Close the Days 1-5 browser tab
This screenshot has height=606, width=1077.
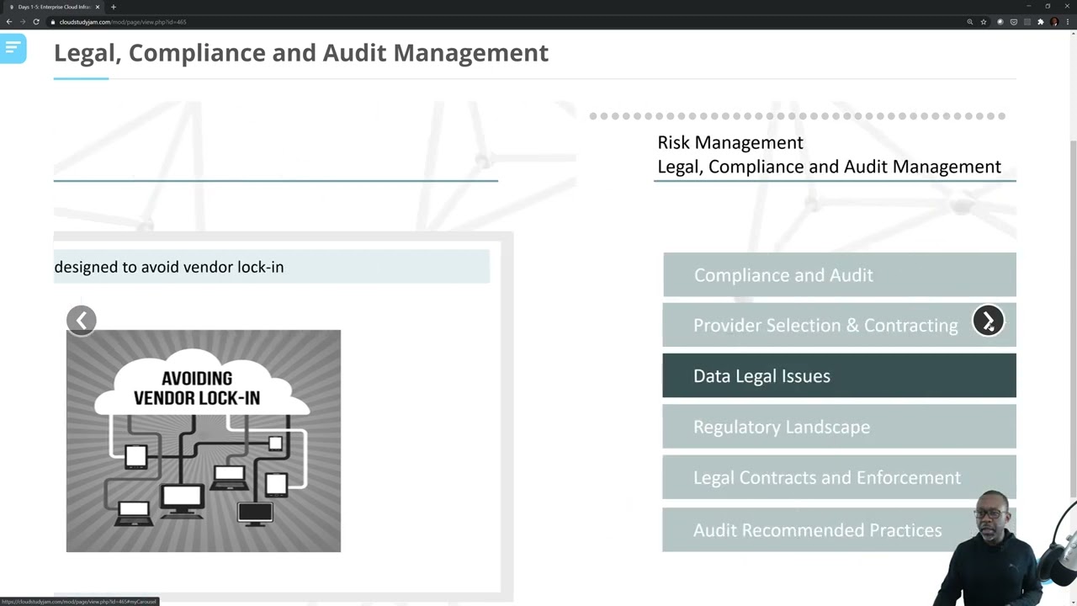click(98, 7)
